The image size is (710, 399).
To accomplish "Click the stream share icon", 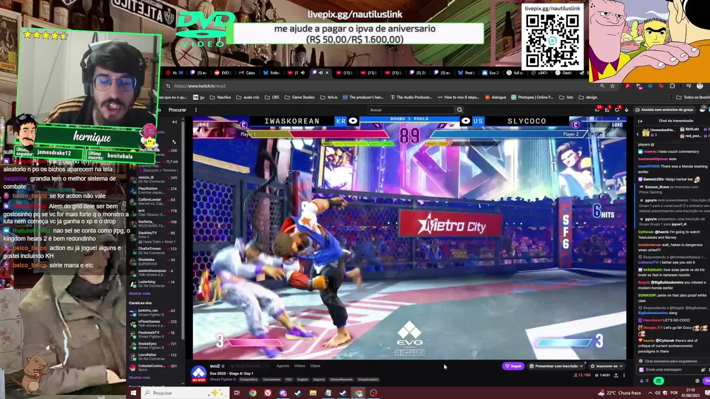I will (616, 375).
